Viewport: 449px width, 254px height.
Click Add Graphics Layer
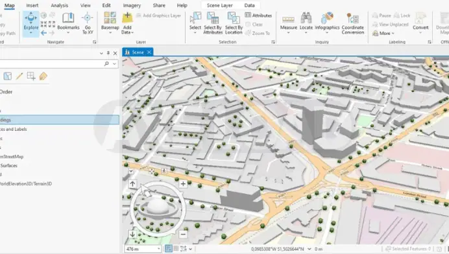(158, 16)
